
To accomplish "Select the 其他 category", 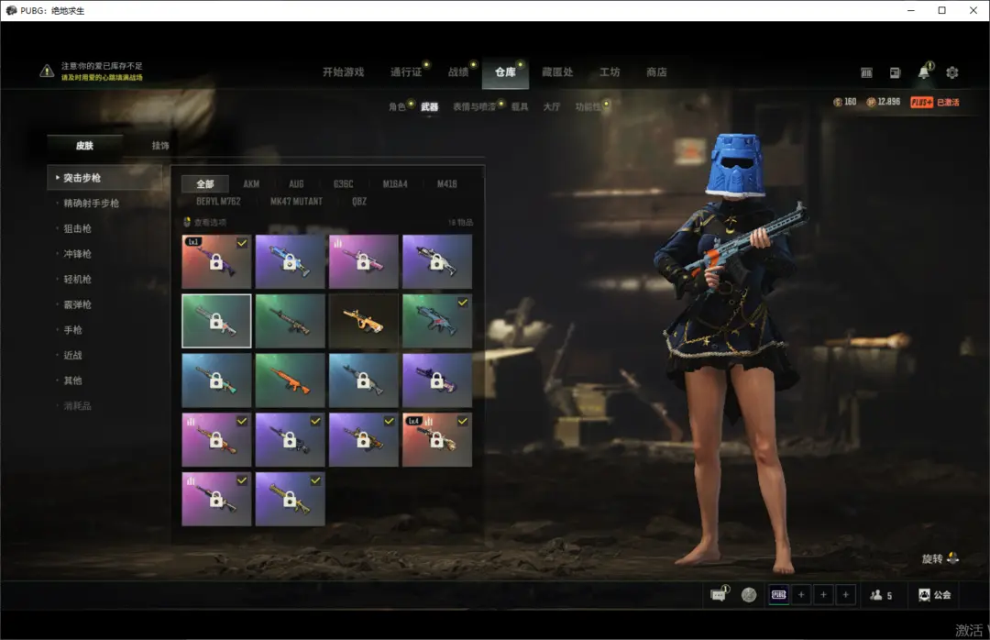I will click(72, 381).
